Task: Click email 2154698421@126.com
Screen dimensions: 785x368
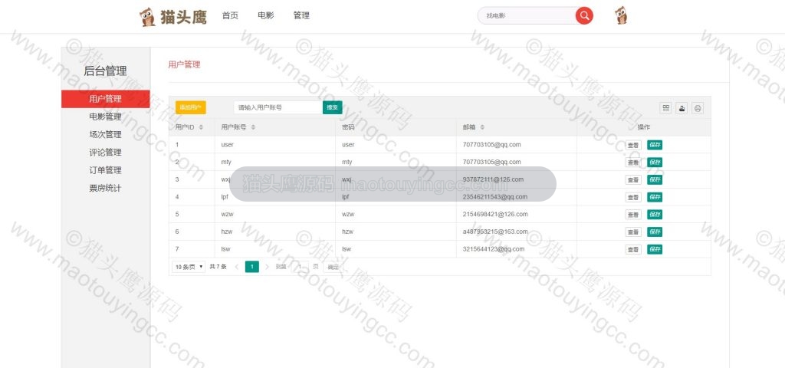Action: [x=495, y=215]
